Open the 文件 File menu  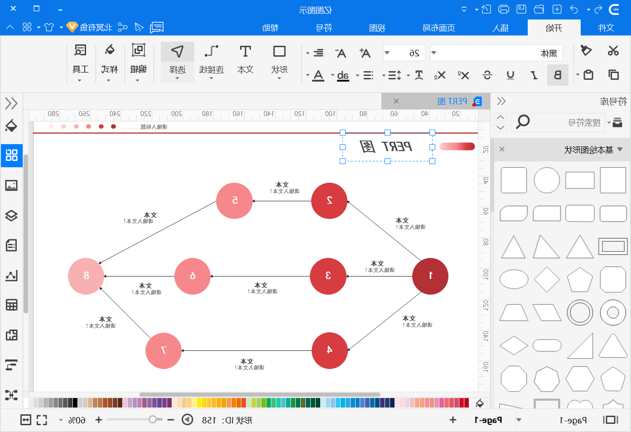(606, 28)
